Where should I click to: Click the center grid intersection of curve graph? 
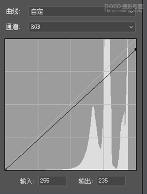pyautogui.click(x=71, y=104)
